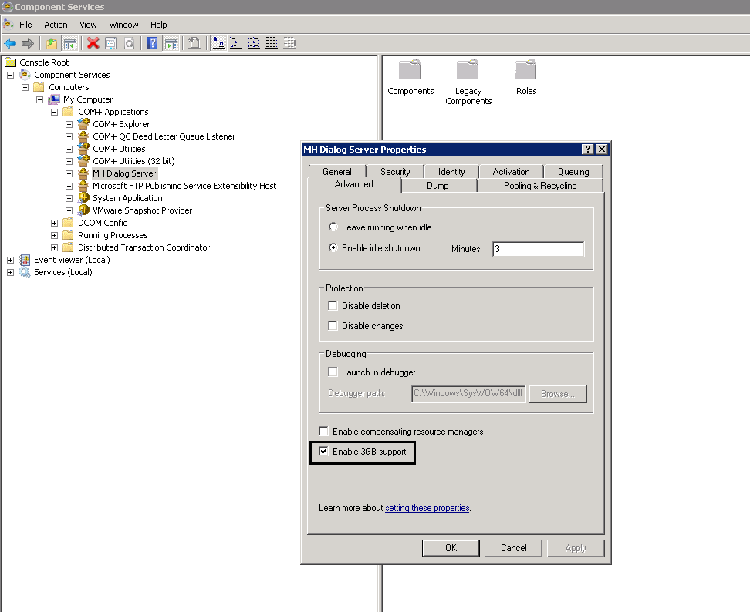Switch to List view icon
750x612 pixels.
254,43
